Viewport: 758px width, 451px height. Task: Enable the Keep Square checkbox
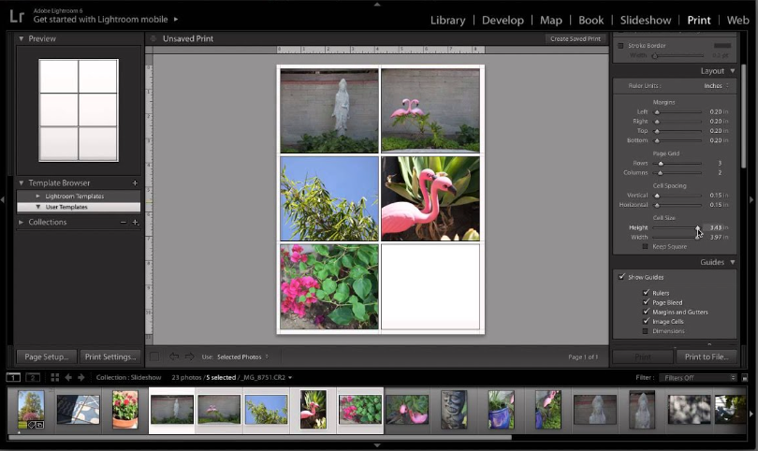pos(645,246)
